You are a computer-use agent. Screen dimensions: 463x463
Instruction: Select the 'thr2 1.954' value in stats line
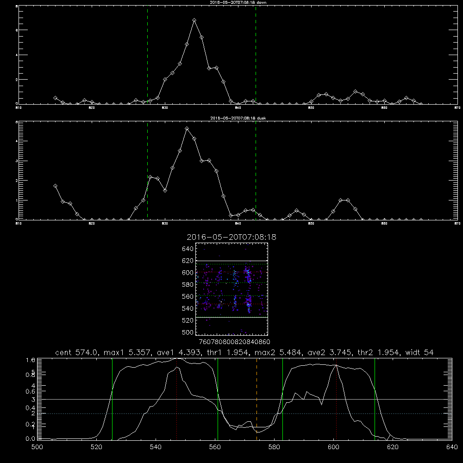pyautogui.click(x=379, y=352)
